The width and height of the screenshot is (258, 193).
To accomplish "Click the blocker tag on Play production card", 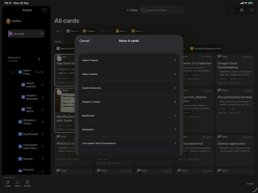I will [222, 109].
